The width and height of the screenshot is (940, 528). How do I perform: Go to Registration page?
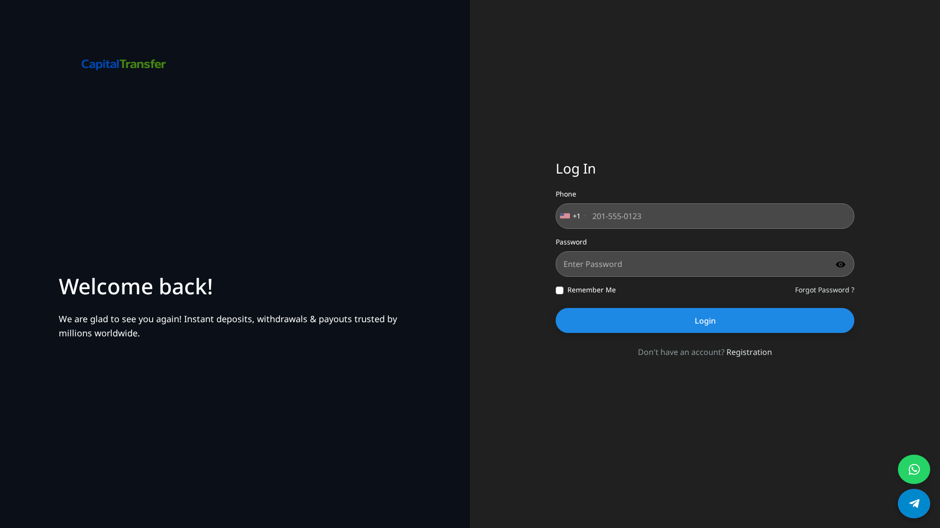(749, 352)
